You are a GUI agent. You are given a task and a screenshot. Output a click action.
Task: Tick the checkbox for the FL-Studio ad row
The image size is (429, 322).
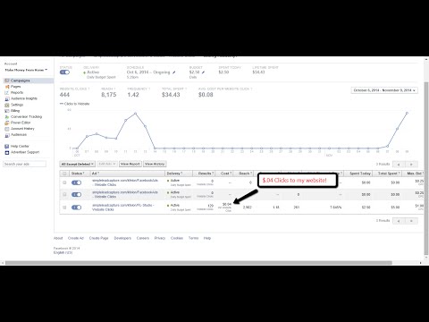64,208
